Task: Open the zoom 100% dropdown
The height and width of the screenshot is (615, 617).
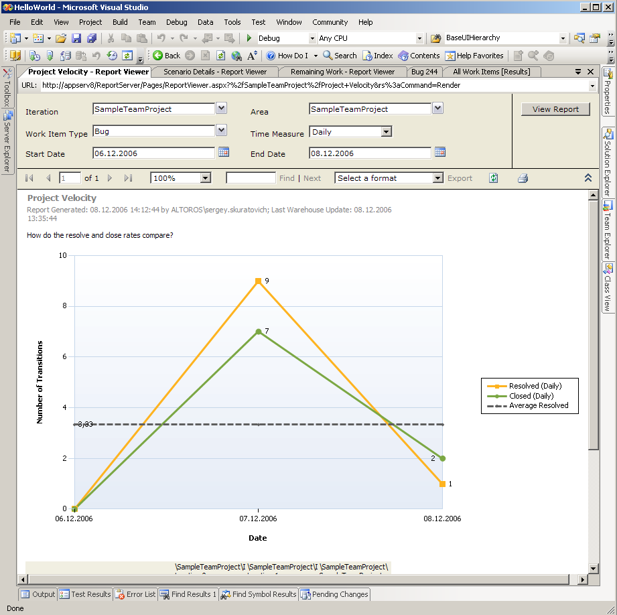Action: [x=205, y=178]
